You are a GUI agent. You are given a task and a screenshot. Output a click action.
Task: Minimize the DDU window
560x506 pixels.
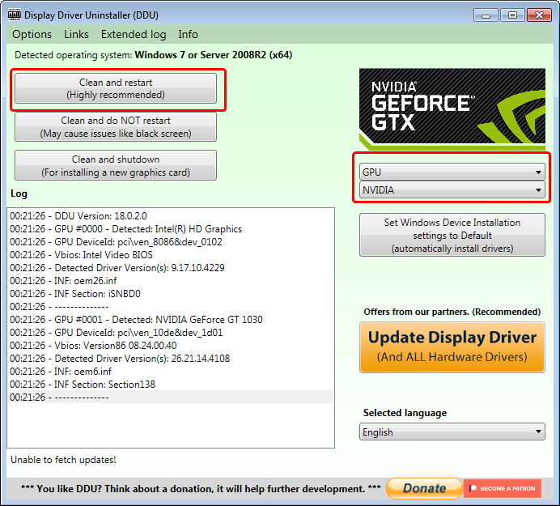pyautogui.click(x=486, y=15)
